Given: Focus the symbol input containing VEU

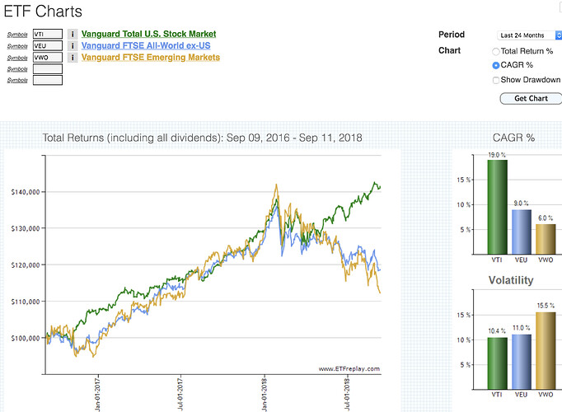Looking at the screenshot, I should click(x=48, y=46).
